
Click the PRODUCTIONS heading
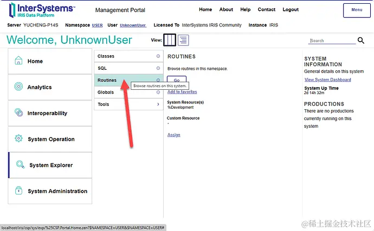(324, 104)
